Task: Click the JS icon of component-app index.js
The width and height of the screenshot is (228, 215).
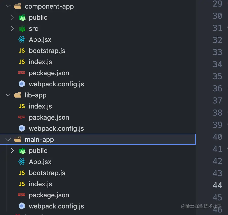Action: click(x=22, y=62)
